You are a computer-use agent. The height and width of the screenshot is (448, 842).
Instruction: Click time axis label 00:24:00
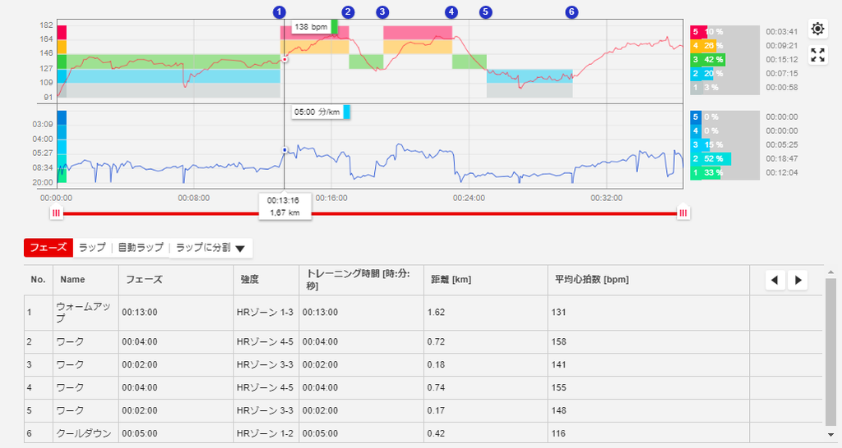(469, 199)
